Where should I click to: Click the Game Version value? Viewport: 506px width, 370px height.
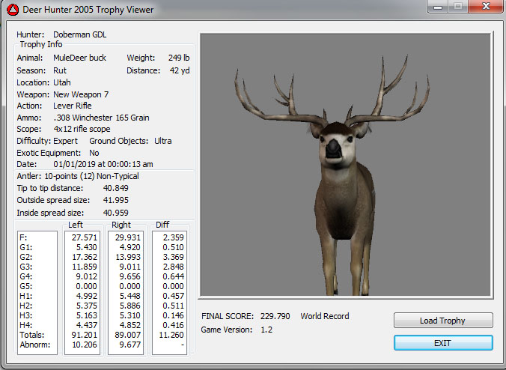coord(266,330)
